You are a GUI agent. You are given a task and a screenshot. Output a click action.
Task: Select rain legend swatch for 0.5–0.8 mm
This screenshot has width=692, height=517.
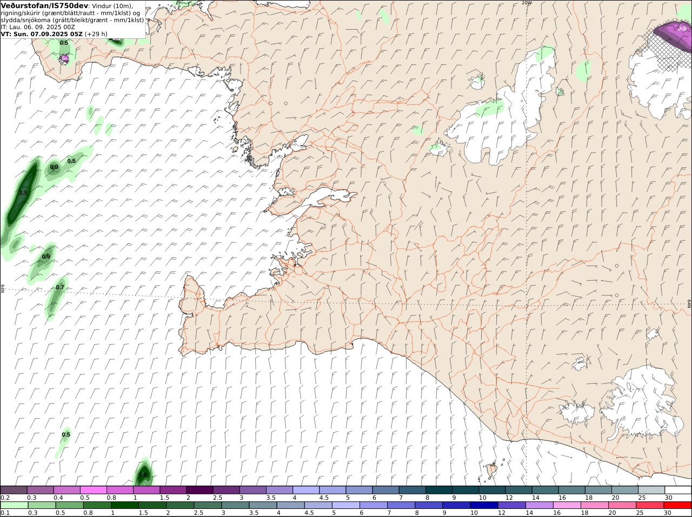coord(69,505)
